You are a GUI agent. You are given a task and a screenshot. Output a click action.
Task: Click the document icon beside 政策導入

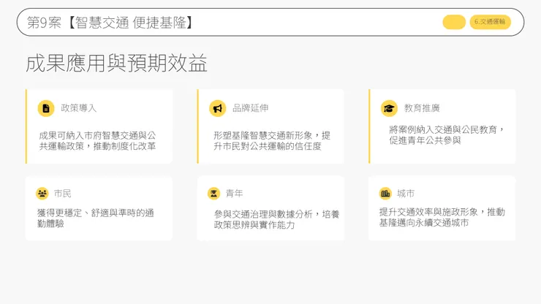(x=46, y=108)
